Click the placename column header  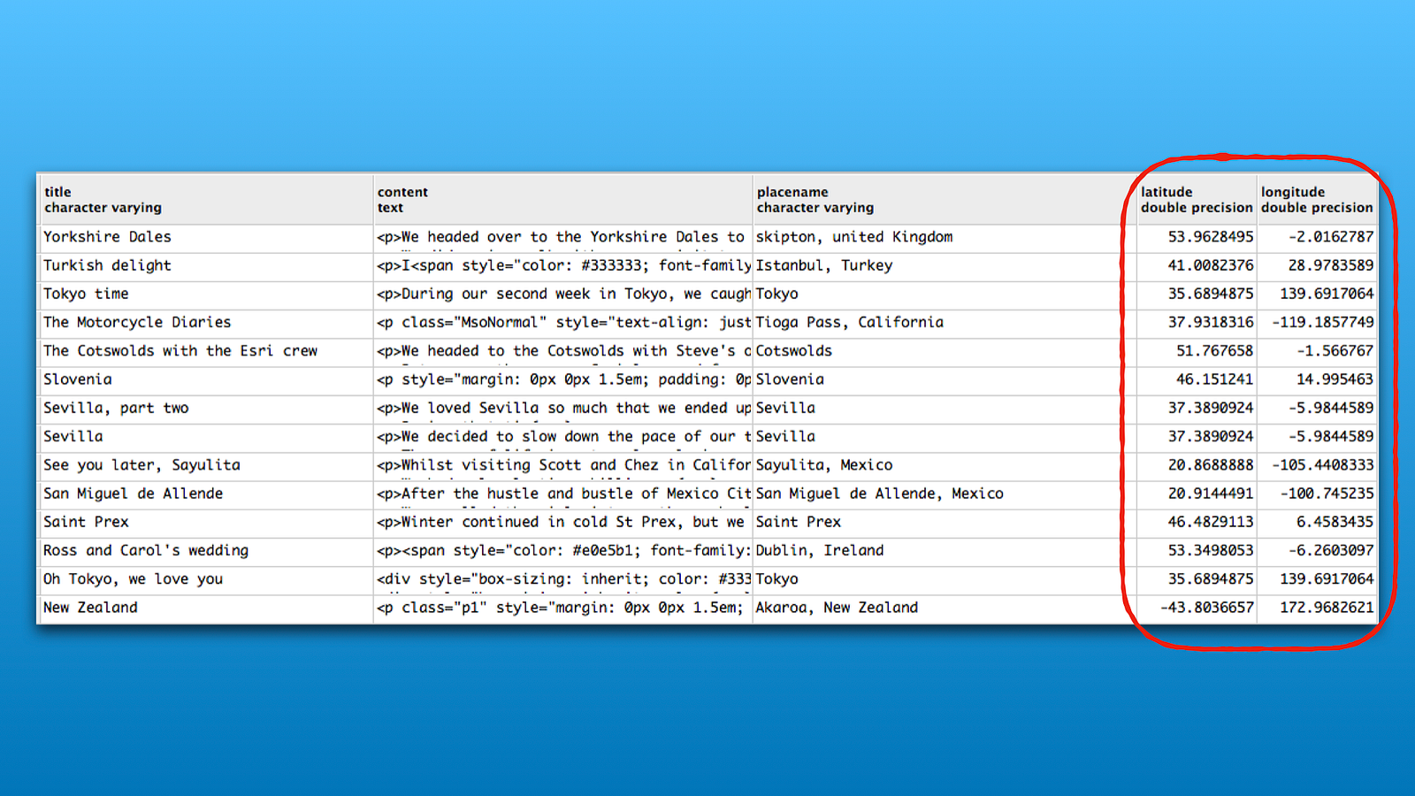click(945, 200)
